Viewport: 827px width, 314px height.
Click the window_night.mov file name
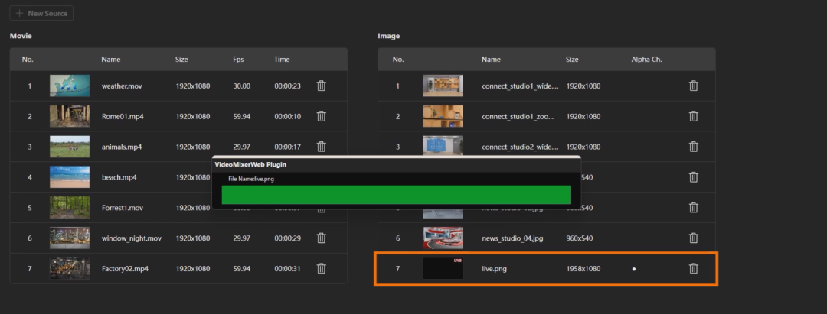coord(132,238)
